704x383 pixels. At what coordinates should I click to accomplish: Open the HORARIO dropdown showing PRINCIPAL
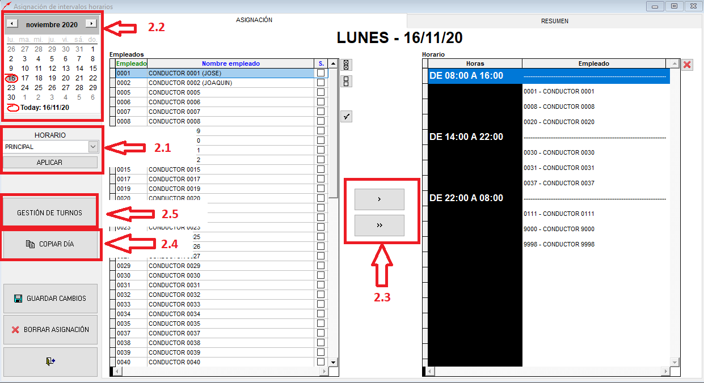[94, 147]
